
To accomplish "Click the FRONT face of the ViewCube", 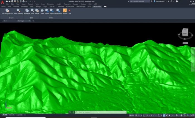I will tap(185, 33).
